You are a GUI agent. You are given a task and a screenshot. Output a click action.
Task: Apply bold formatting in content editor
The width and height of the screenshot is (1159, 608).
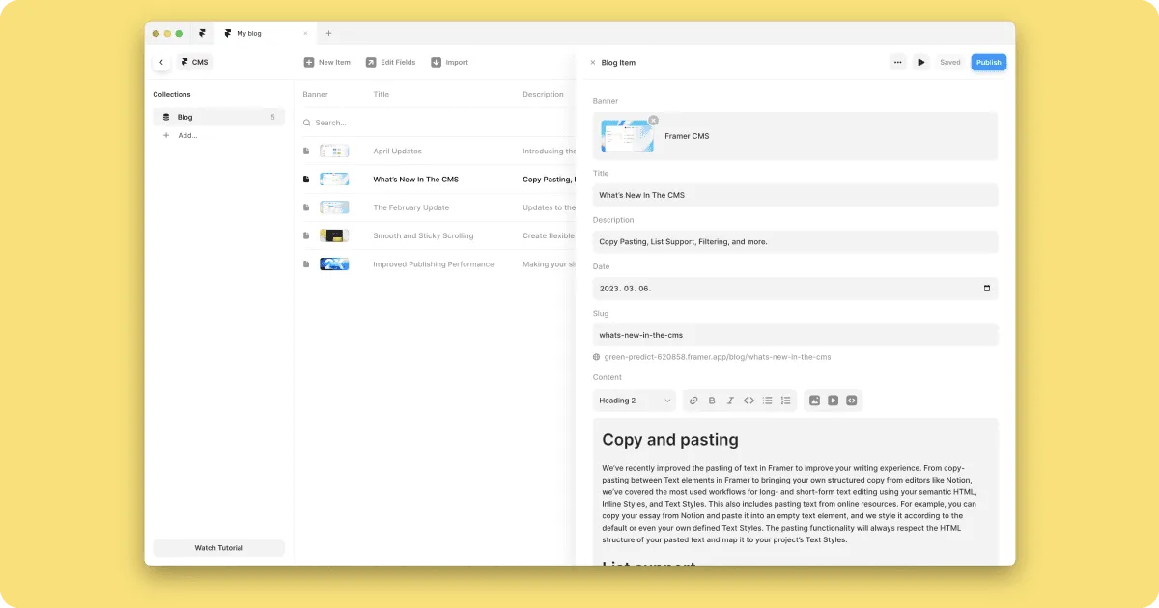tap(712, 401)
